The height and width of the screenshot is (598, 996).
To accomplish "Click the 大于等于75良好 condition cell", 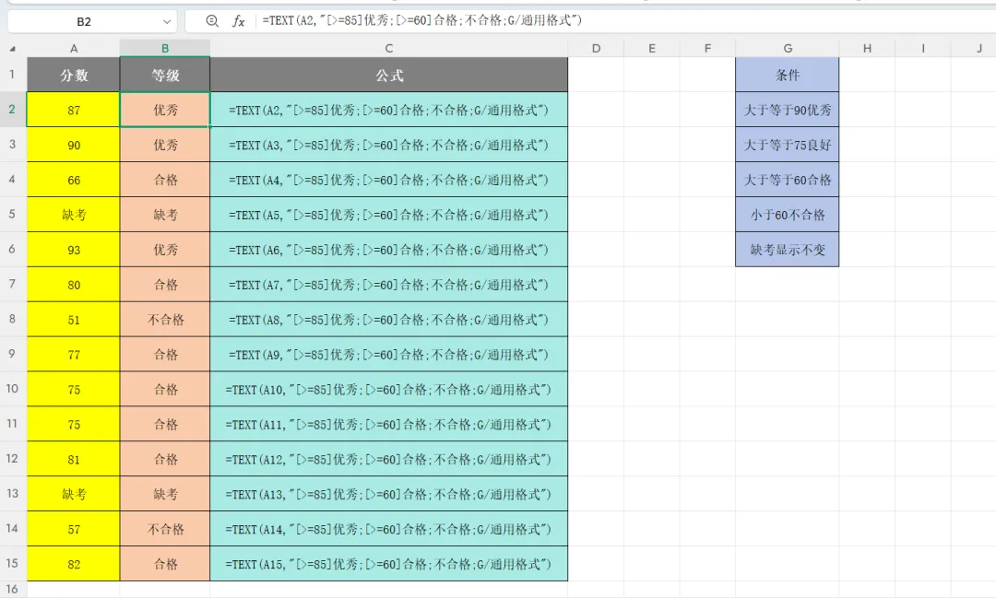I will click(788, 145).
